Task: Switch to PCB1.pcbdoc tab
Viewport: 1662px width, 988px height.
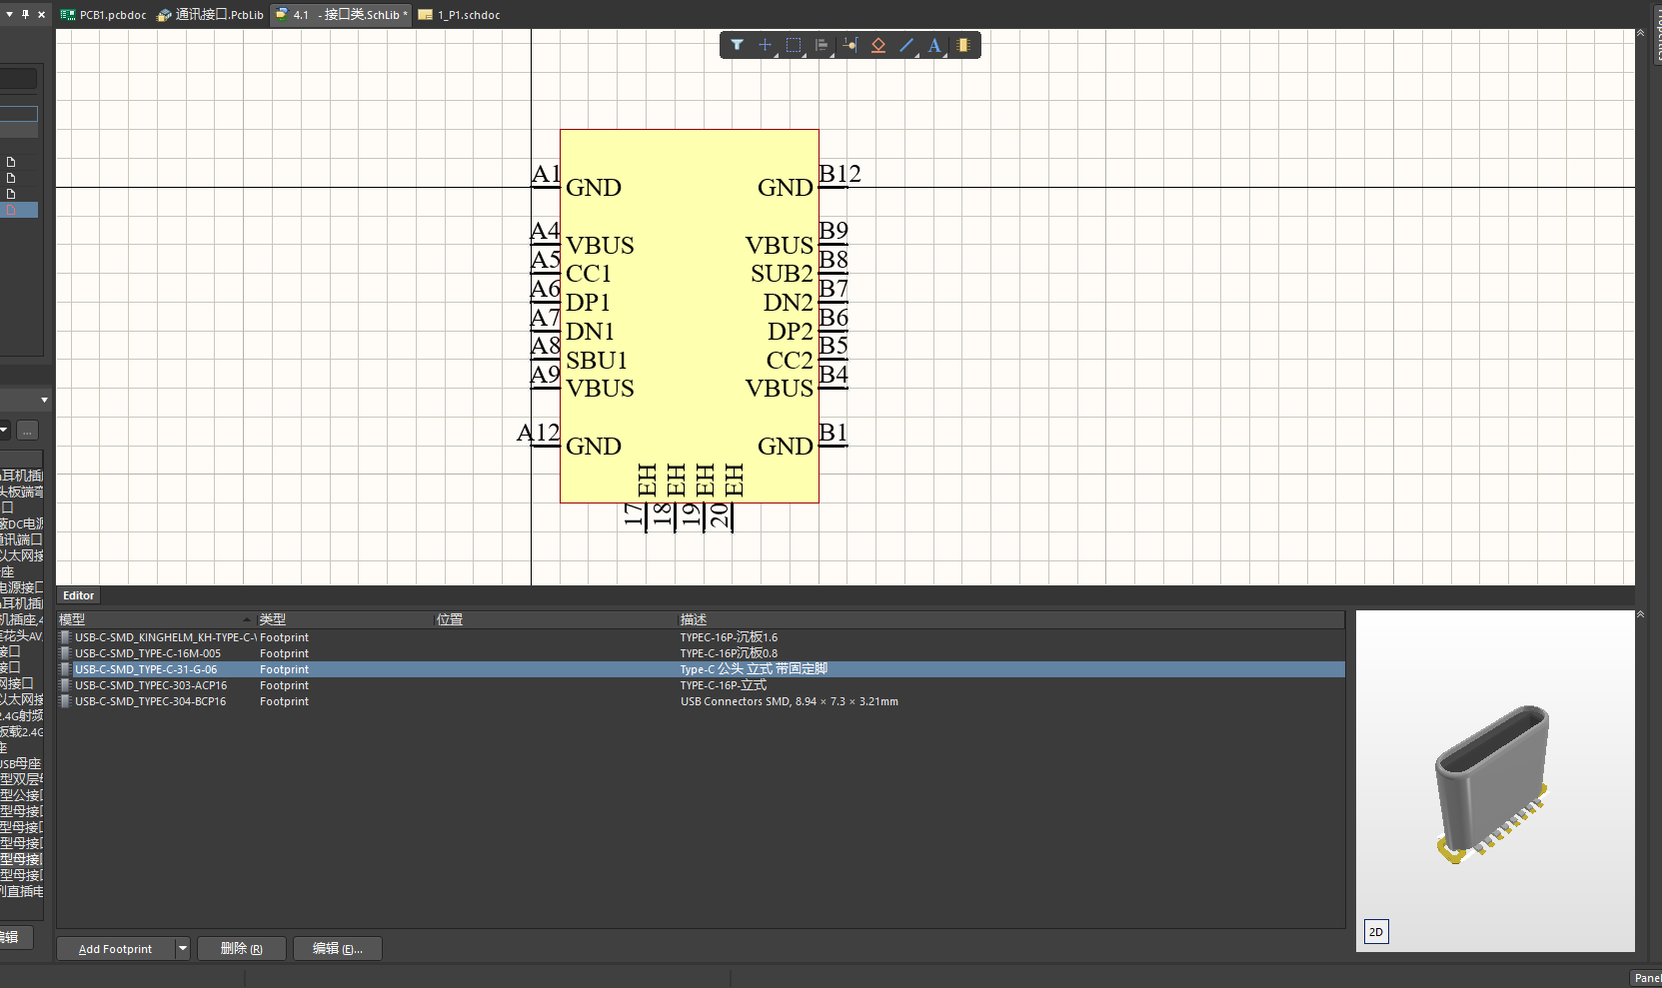Action: [x=103, y=15]
